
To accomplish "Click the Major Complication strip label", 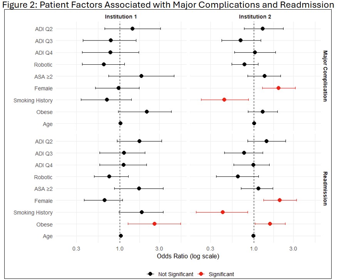I will 325,76.
